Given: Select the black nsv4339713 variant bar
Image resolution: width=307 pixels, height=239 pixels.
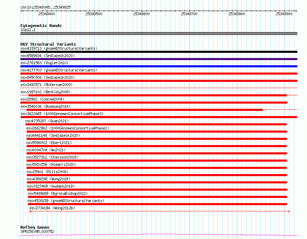Looking at the screenshot, I should pos(159,52).
